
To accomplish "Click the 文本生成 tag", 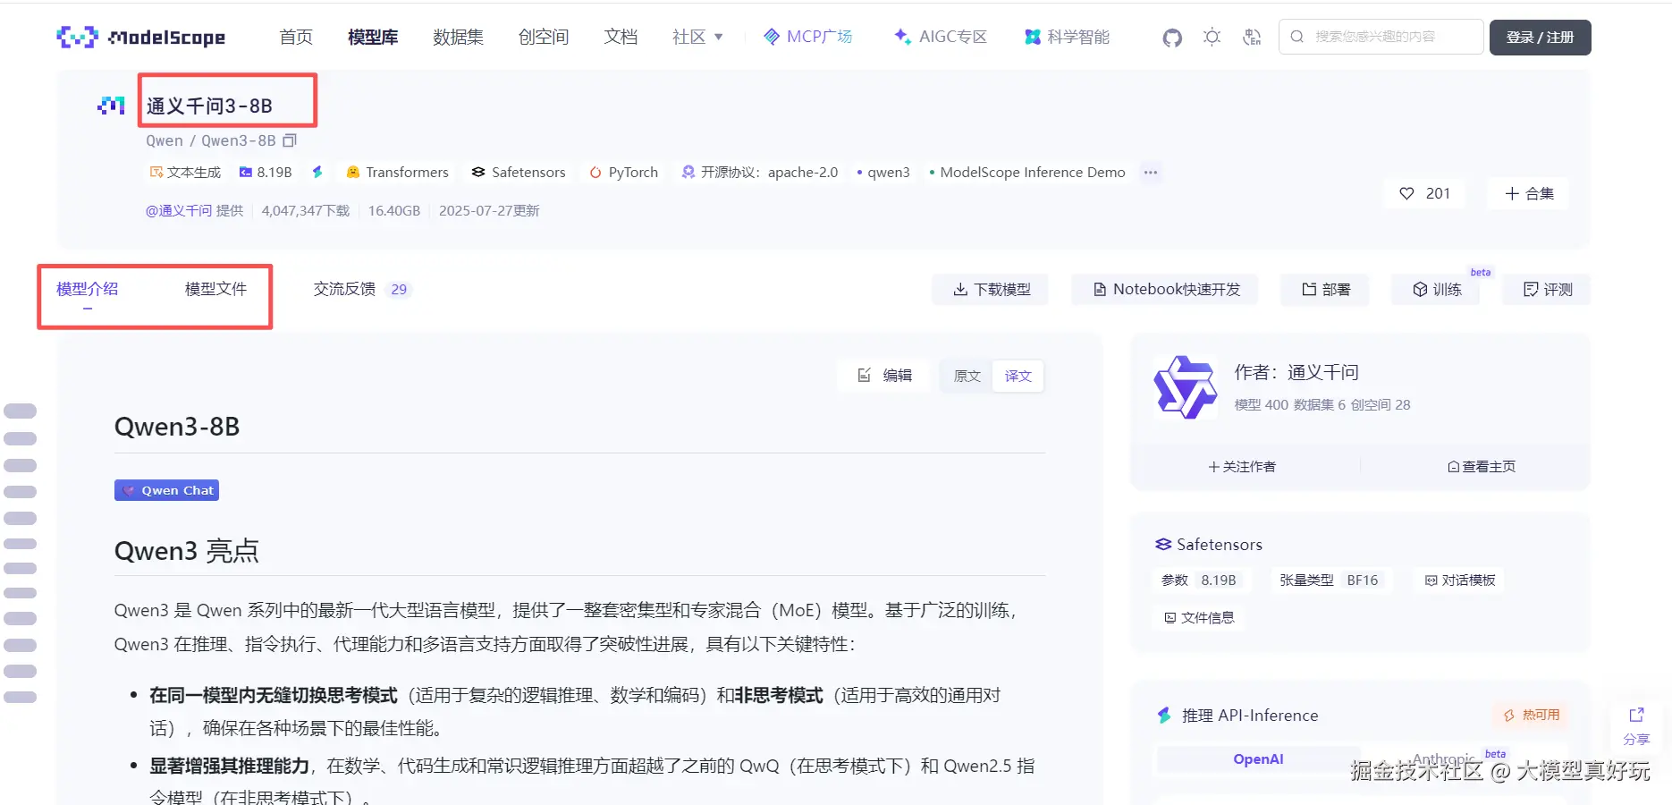I will [185, 172].
